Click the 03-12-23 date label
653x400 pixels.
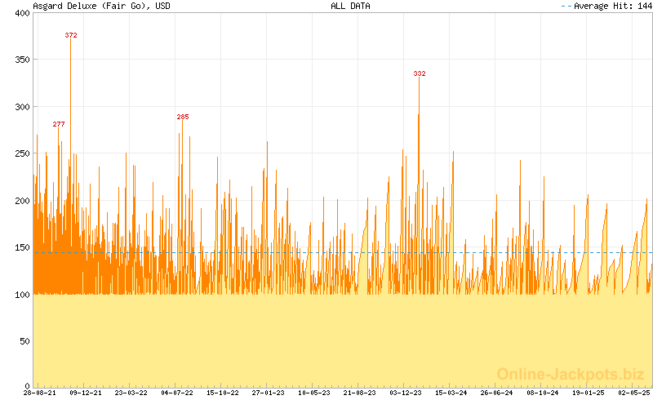pyautogui.click(x=406, y=393)
